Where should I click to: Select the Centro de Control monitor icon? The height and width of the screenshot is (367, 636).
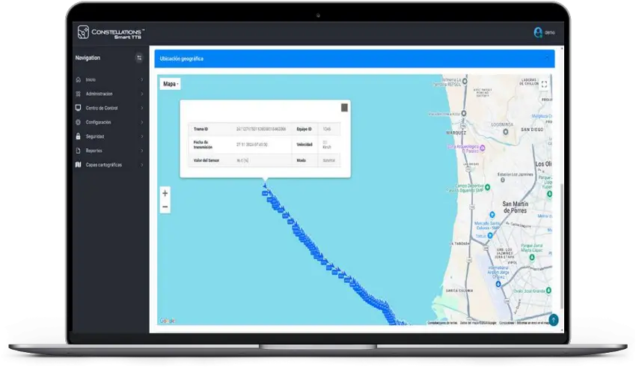[79, 108]
